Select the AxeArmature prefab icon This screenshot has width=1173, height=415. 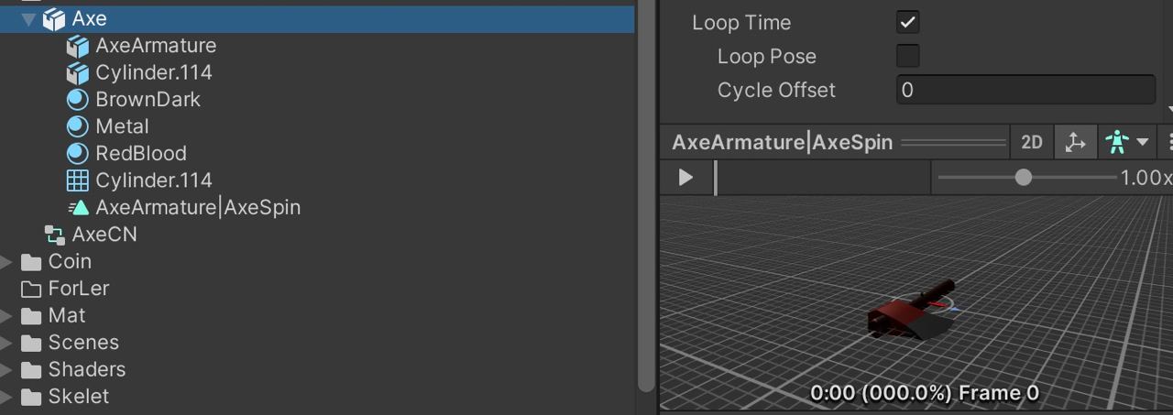tap(78, 46)
